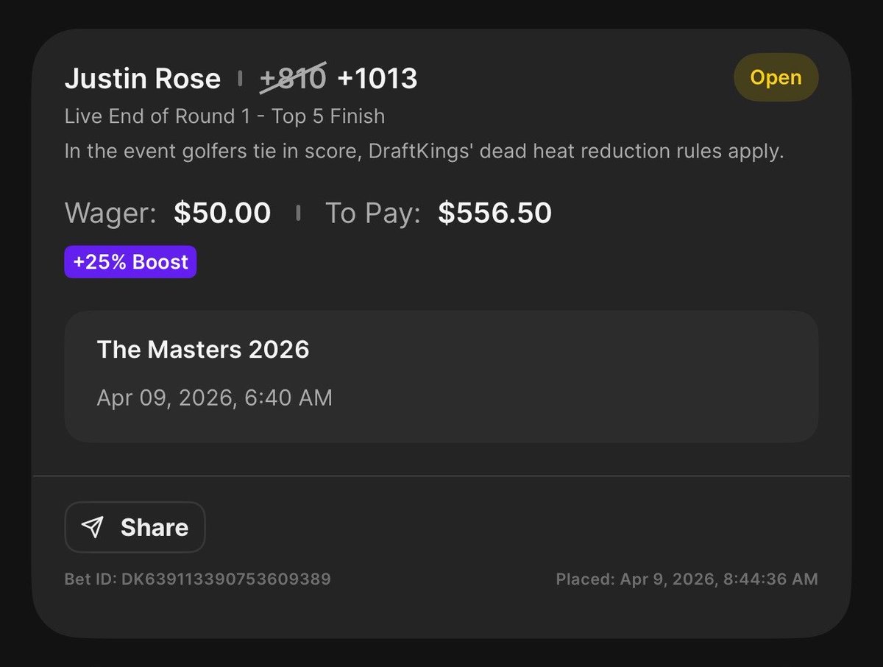Click the Wager label

point(110,213)
